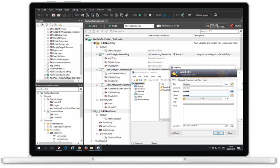Click the generate password key icon beside Repeat
Image resolution: width=280 pixels, height=168 pixels.
[x=232, y=95]
